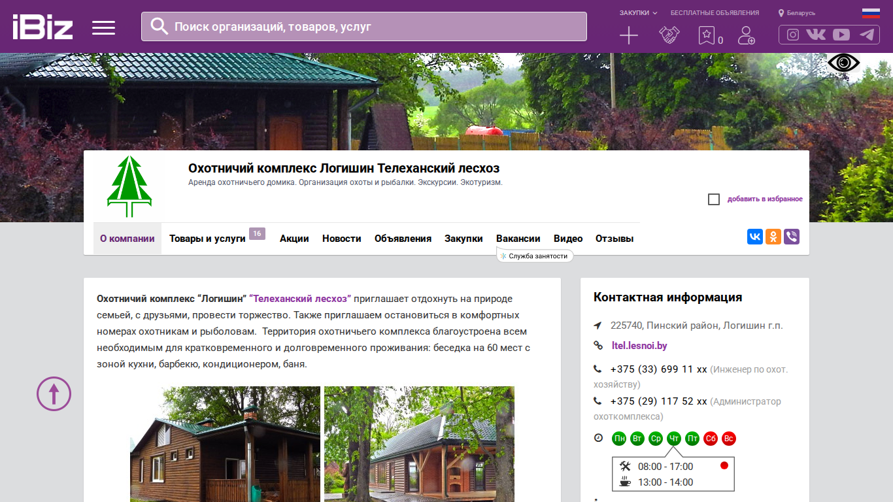Open the Беларусь region selector
Screen dimensions: 893x502
pos(801,13)
